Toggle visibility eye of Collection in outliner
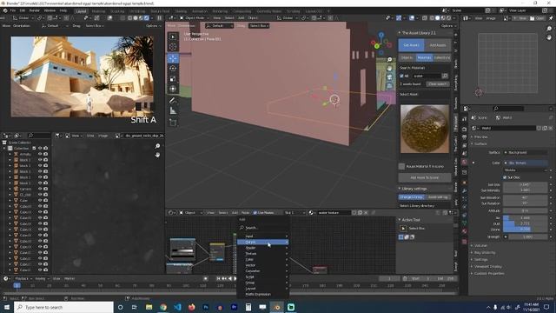The height and width of the screenshot is (313, 556). [40, 149]
